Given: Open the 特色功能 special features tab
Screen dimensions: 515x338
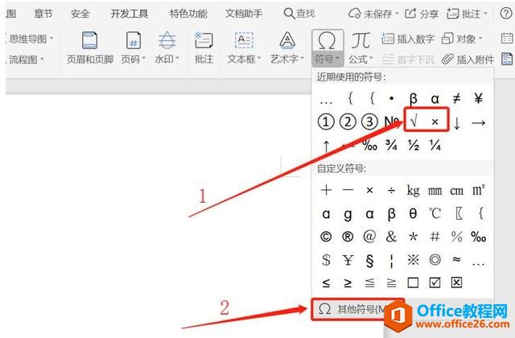Looking at the screenshot, I should (x=188, y=14).
